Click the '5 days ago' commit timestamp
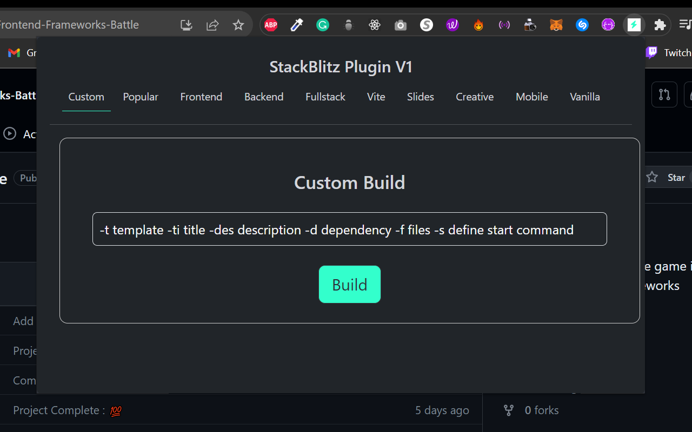This screenshot has width=692, height=432. pyautogui.click(x=442, y=410)
